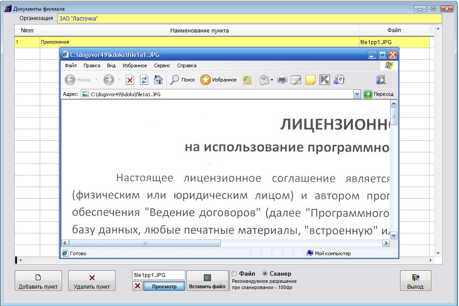Expand the Адрес address bar dropdown
The image size is (459, 306).
[357, 94]
